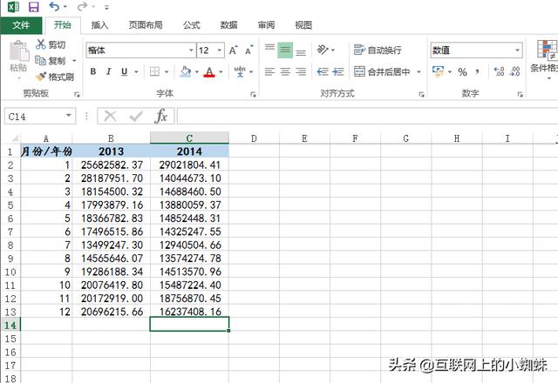Toggle Underline formatting

[x=124, y=71]
